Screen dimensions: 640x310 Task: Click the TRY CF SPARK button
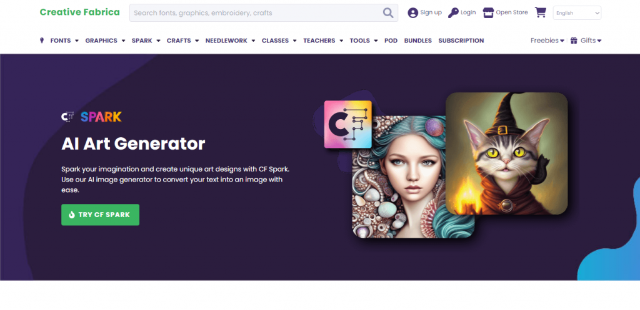coord(101,215)
